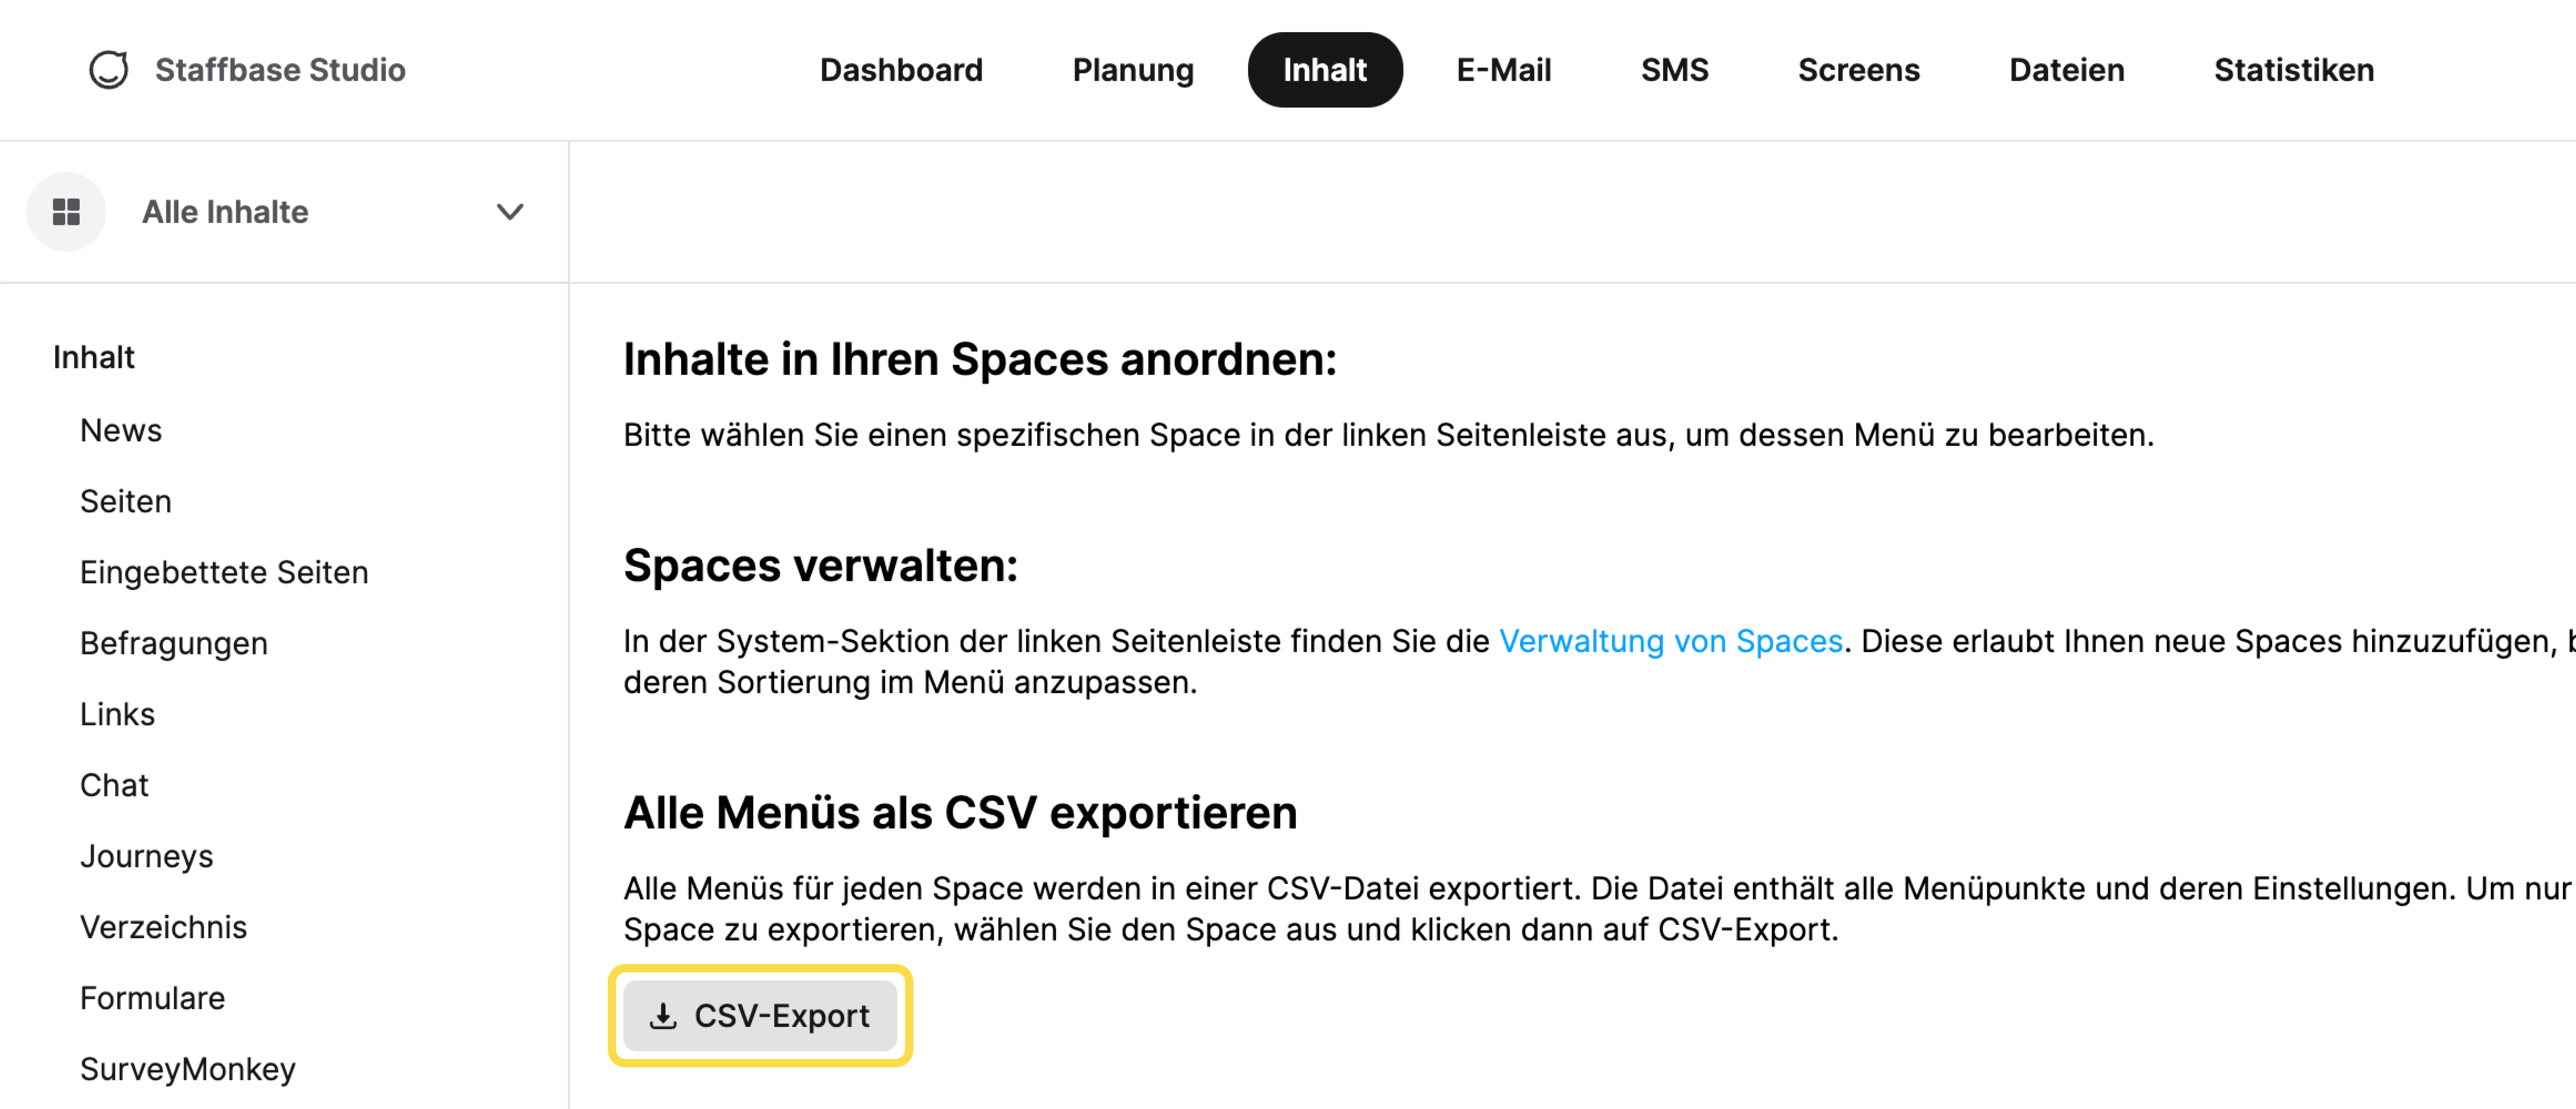The height and width of the screenshot is (1109, 2576).
Task: Switch to the Planung tab
Action: coord(1133,70)
